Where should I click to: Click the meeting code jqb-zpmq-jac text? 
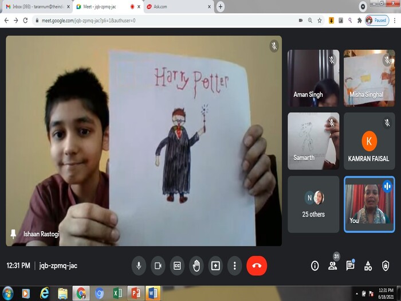[x=58, y=265]
